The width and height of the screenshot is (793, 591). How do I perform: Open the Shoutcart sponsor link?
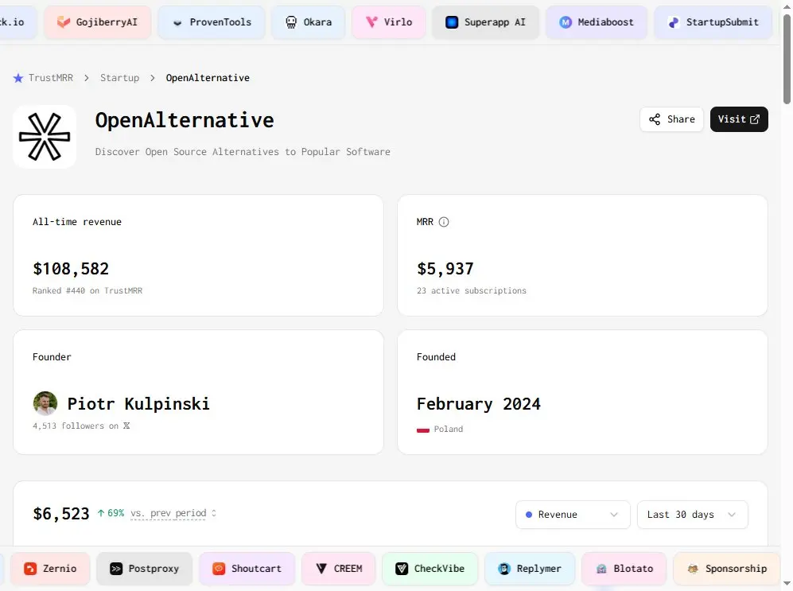(x=247, y=569)
